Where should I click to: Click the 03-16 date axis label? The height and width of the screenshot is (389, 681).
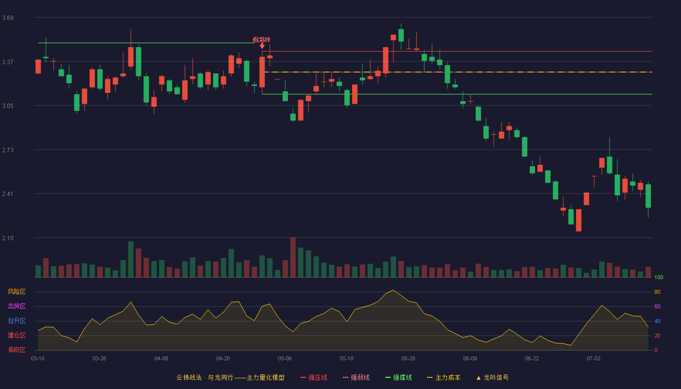(37, 358)
